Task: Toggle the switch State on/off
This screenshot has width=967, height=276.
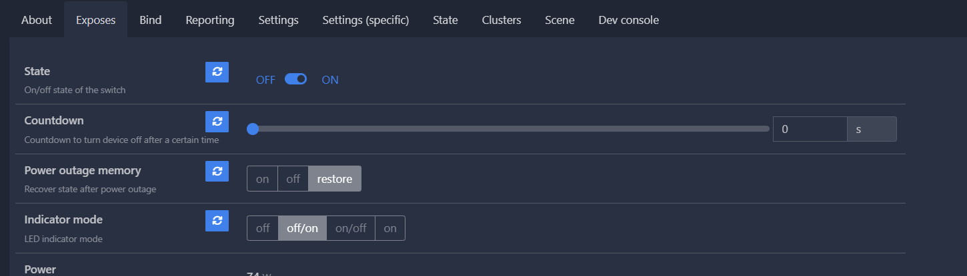Action: click(x=295, y=79)
